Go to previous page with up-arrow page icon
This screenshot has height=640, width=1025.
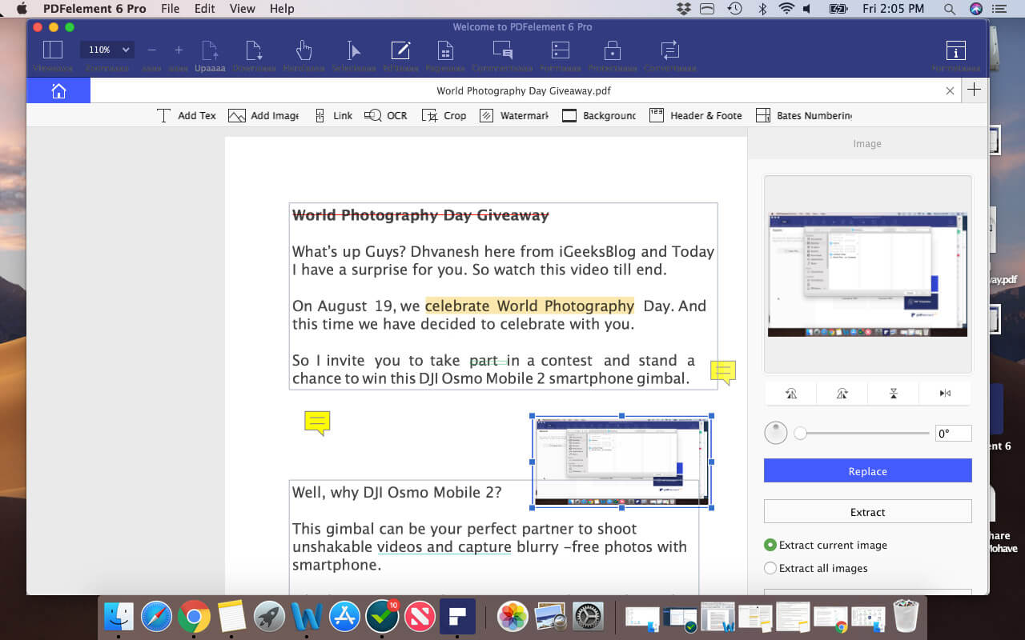tap(210, 50)
